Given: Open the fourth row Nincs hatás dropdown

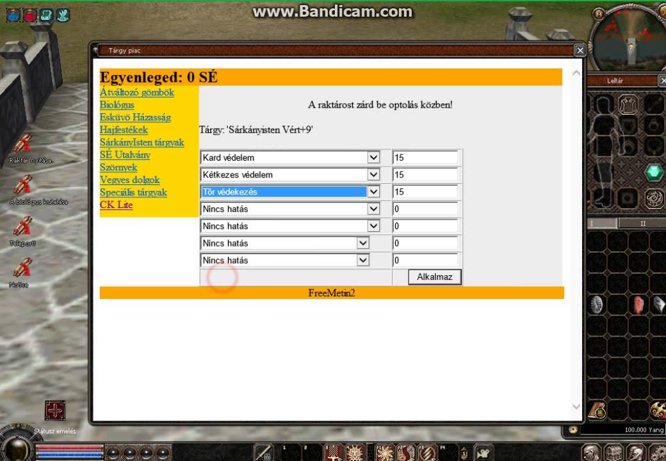Looking at the screenshot, I should tap(290, 209).
